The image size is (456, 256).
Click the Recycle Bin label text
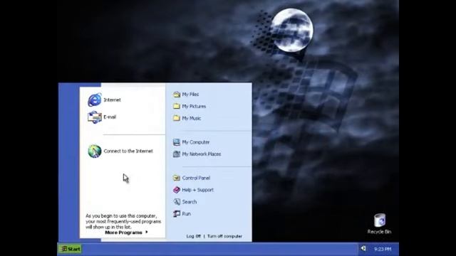379,232
